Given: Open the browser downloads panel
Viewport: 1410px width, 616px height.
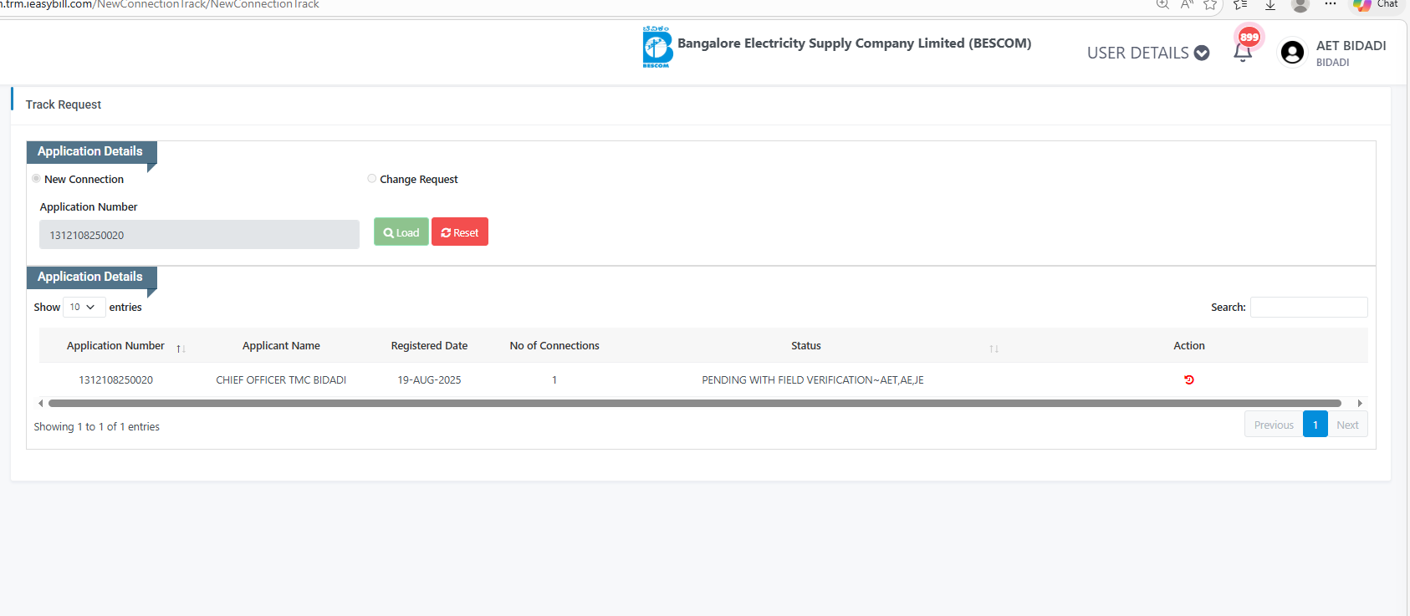Looking at the screenshot, I should coord(1270,4).
